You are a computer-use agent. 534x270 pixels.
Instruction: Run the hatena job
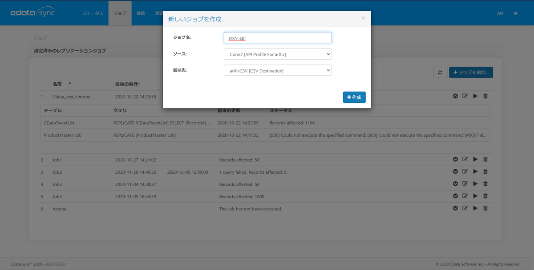[475, 208]
